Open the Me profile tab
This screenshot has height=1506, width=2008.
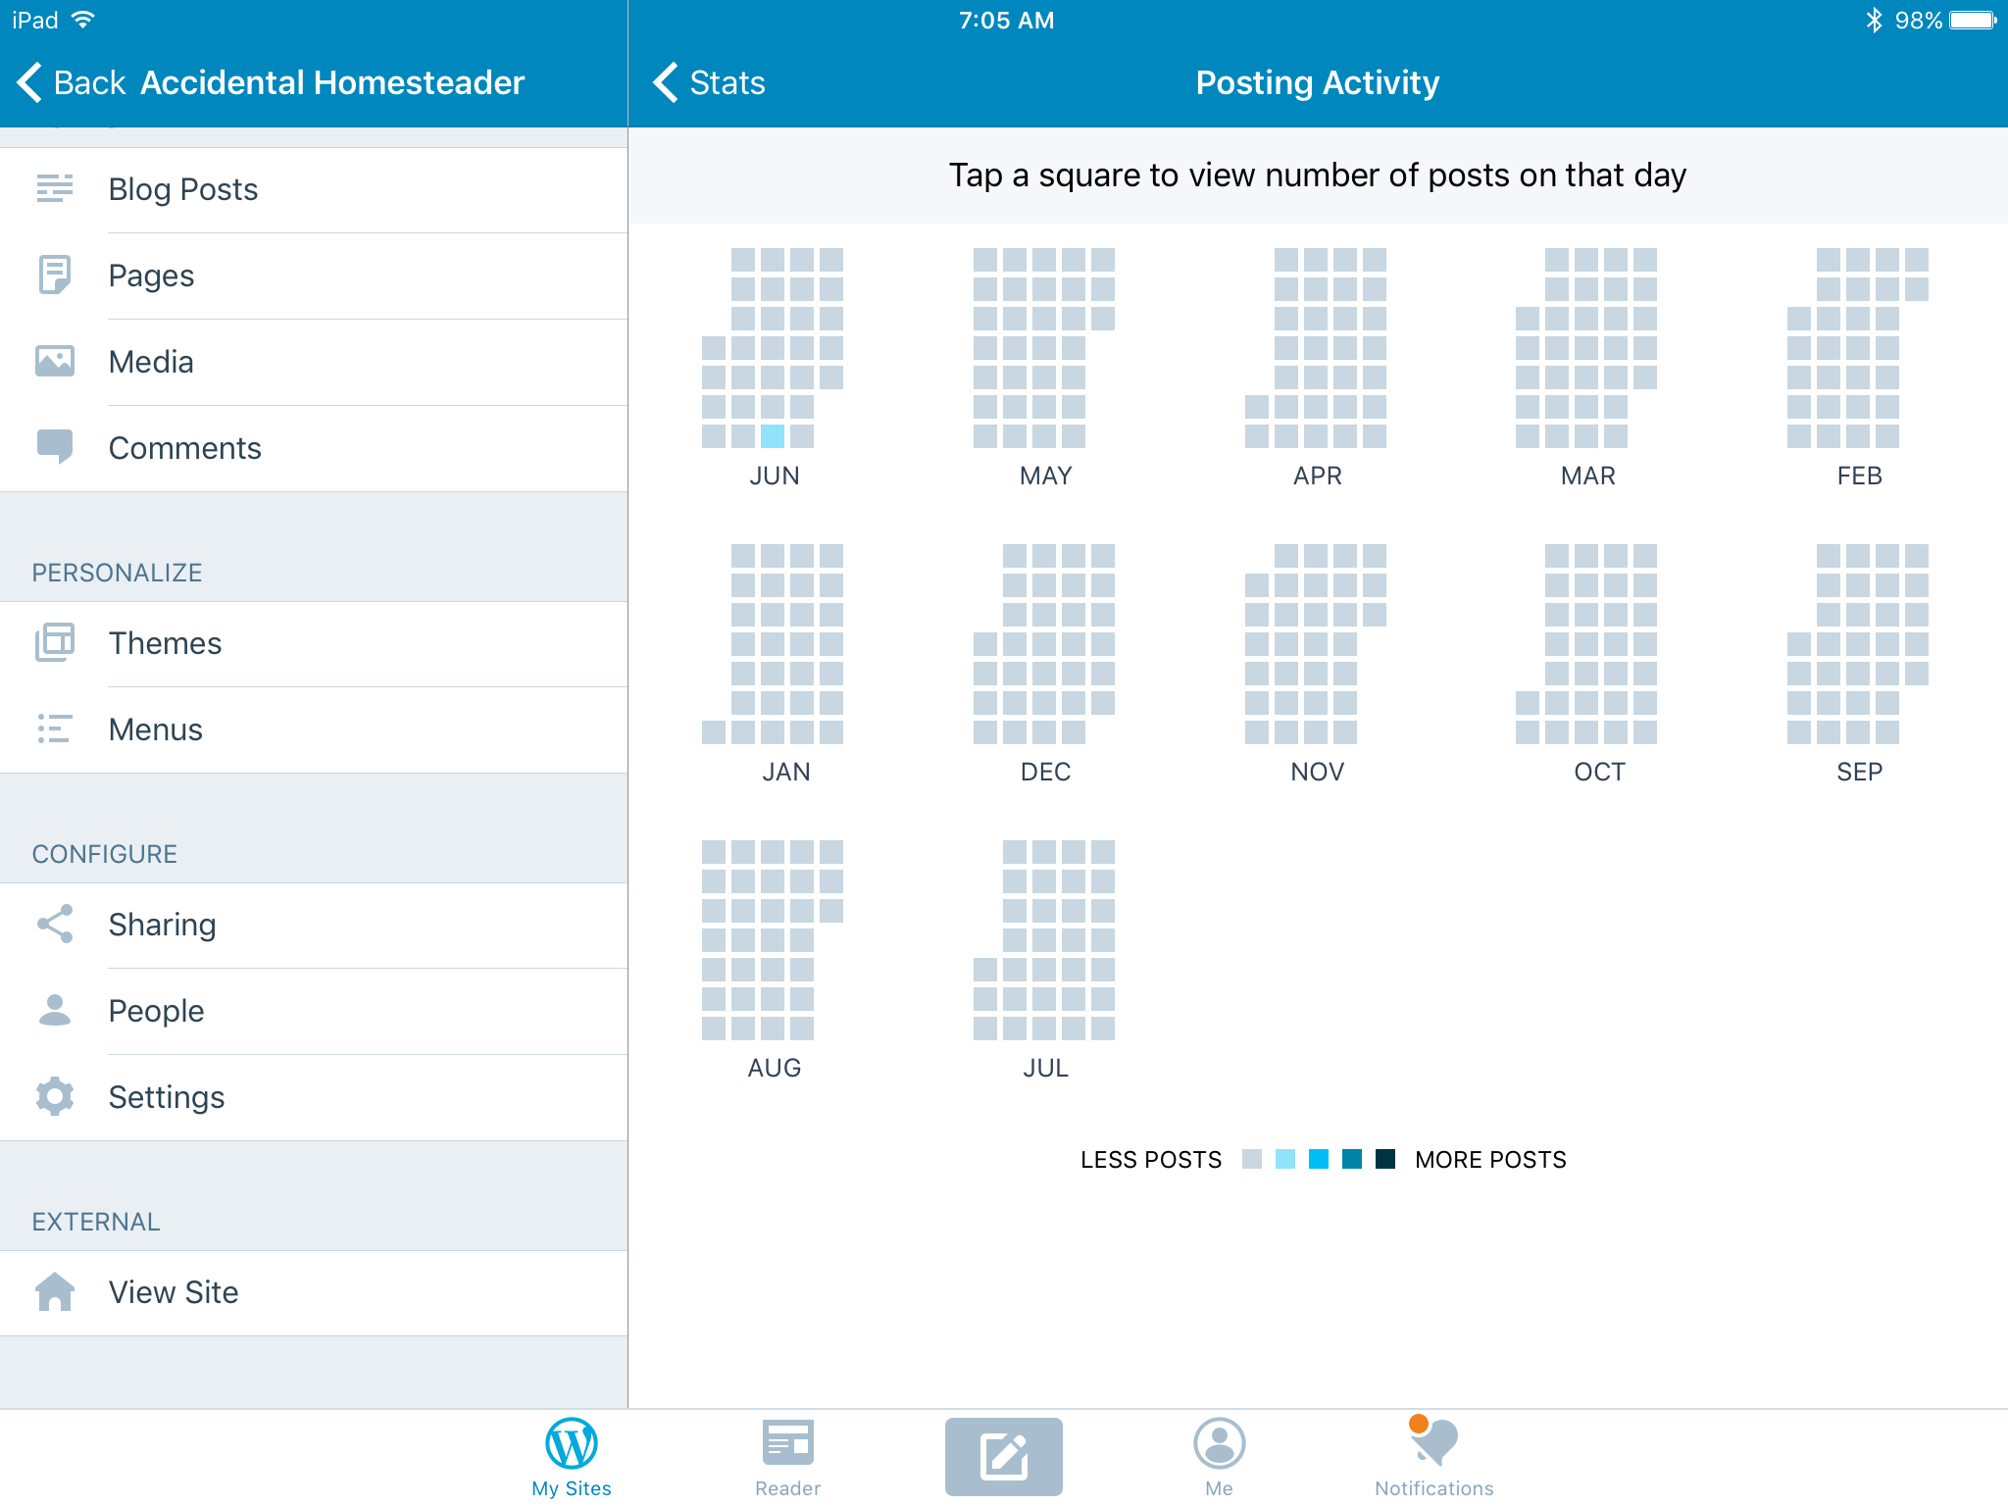tap(1219, 1456)
